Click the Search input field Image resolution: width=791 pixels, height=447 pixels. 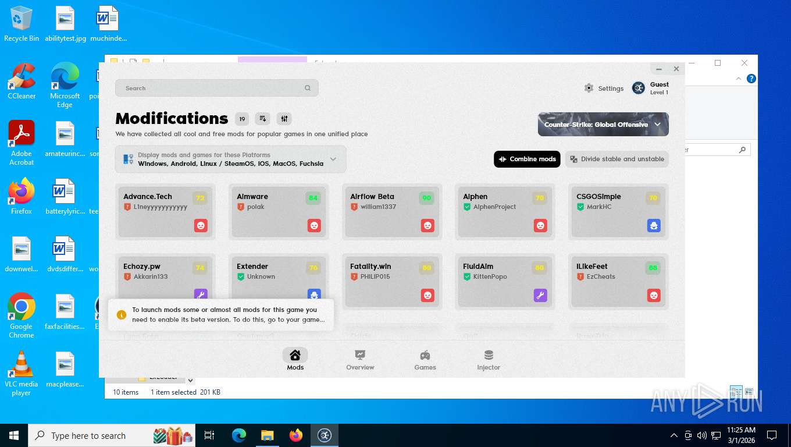click(216, 88)
